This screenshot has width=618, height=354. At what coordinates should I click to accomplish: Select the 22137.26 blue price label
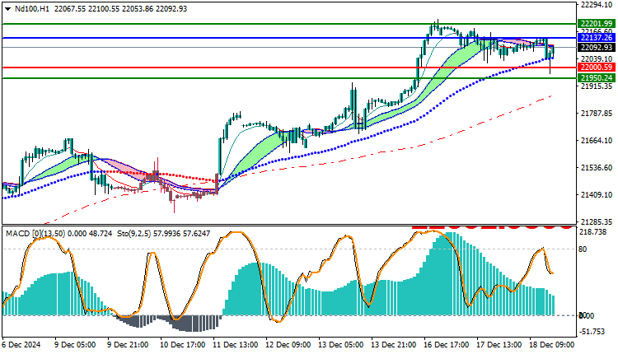pos(597,38)
